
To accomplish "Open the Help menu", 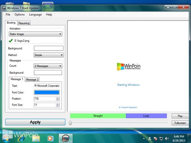I will pos(49,15).
